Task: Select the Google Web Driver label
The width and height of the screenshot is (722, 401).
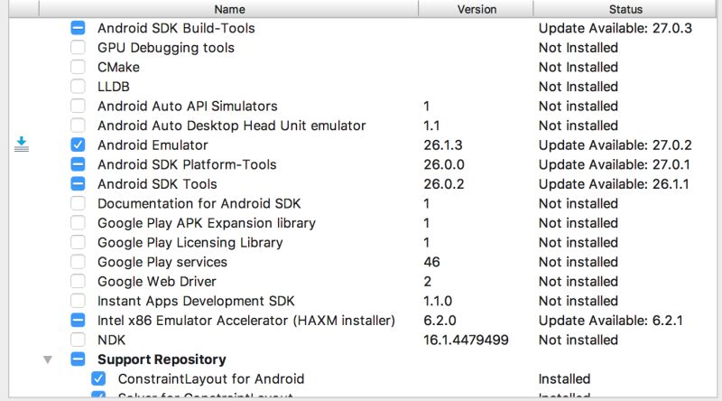Action: (156, 281)
